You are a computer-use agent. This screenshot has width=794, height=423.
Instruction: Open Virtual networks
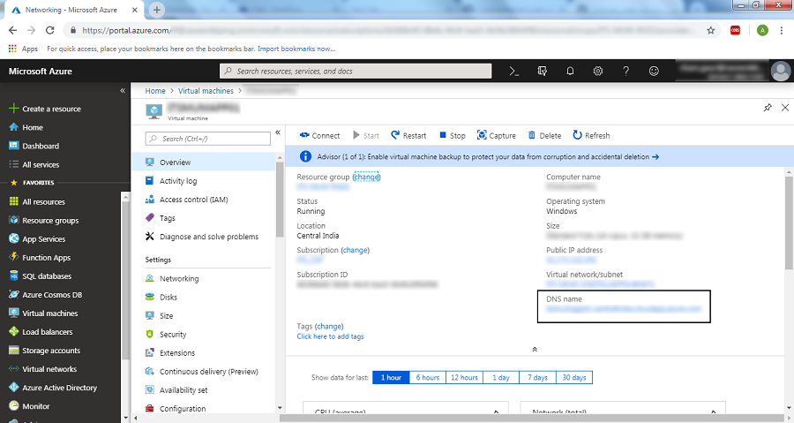tap(43, 369)
